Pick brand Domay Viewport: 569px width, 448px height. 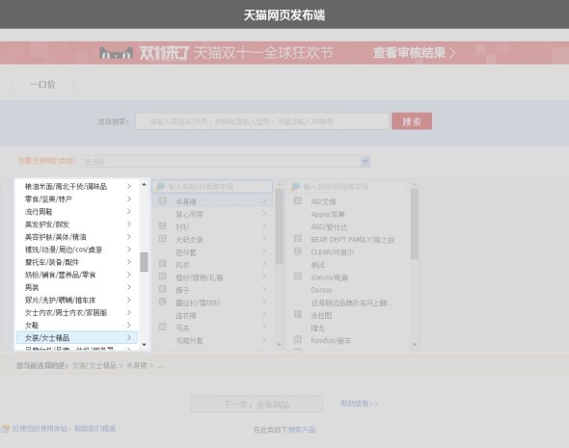tap(321, 290)
